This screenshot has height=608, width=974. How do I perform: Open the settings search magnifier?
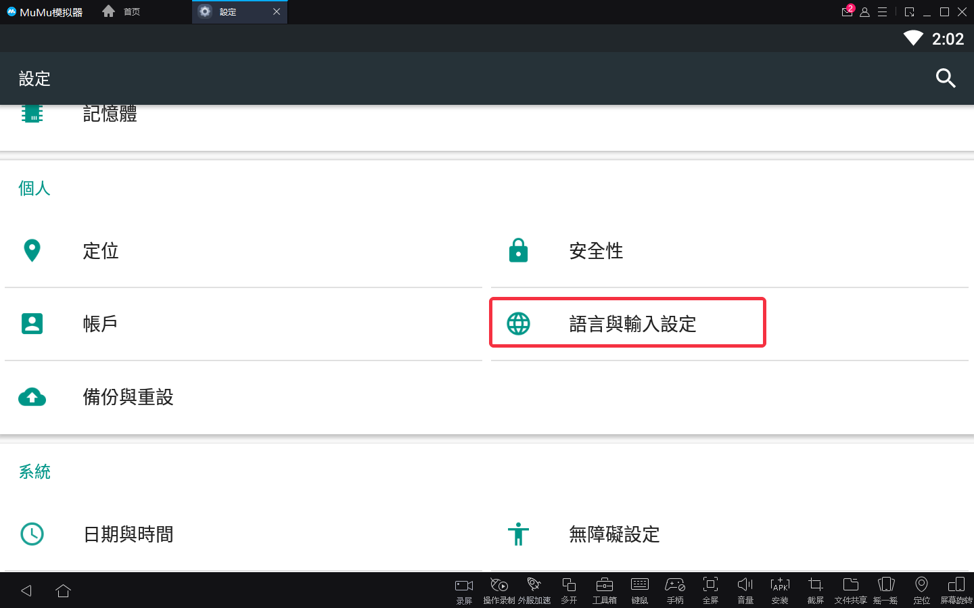(x=946, y=78)
